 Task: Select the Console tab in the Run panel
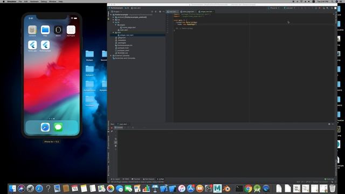tap(119, 128)
